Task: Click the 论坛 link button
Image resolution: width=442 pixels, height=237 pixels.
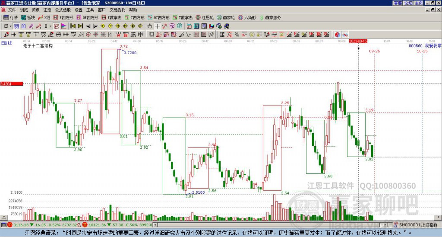Action: [408, 3]
